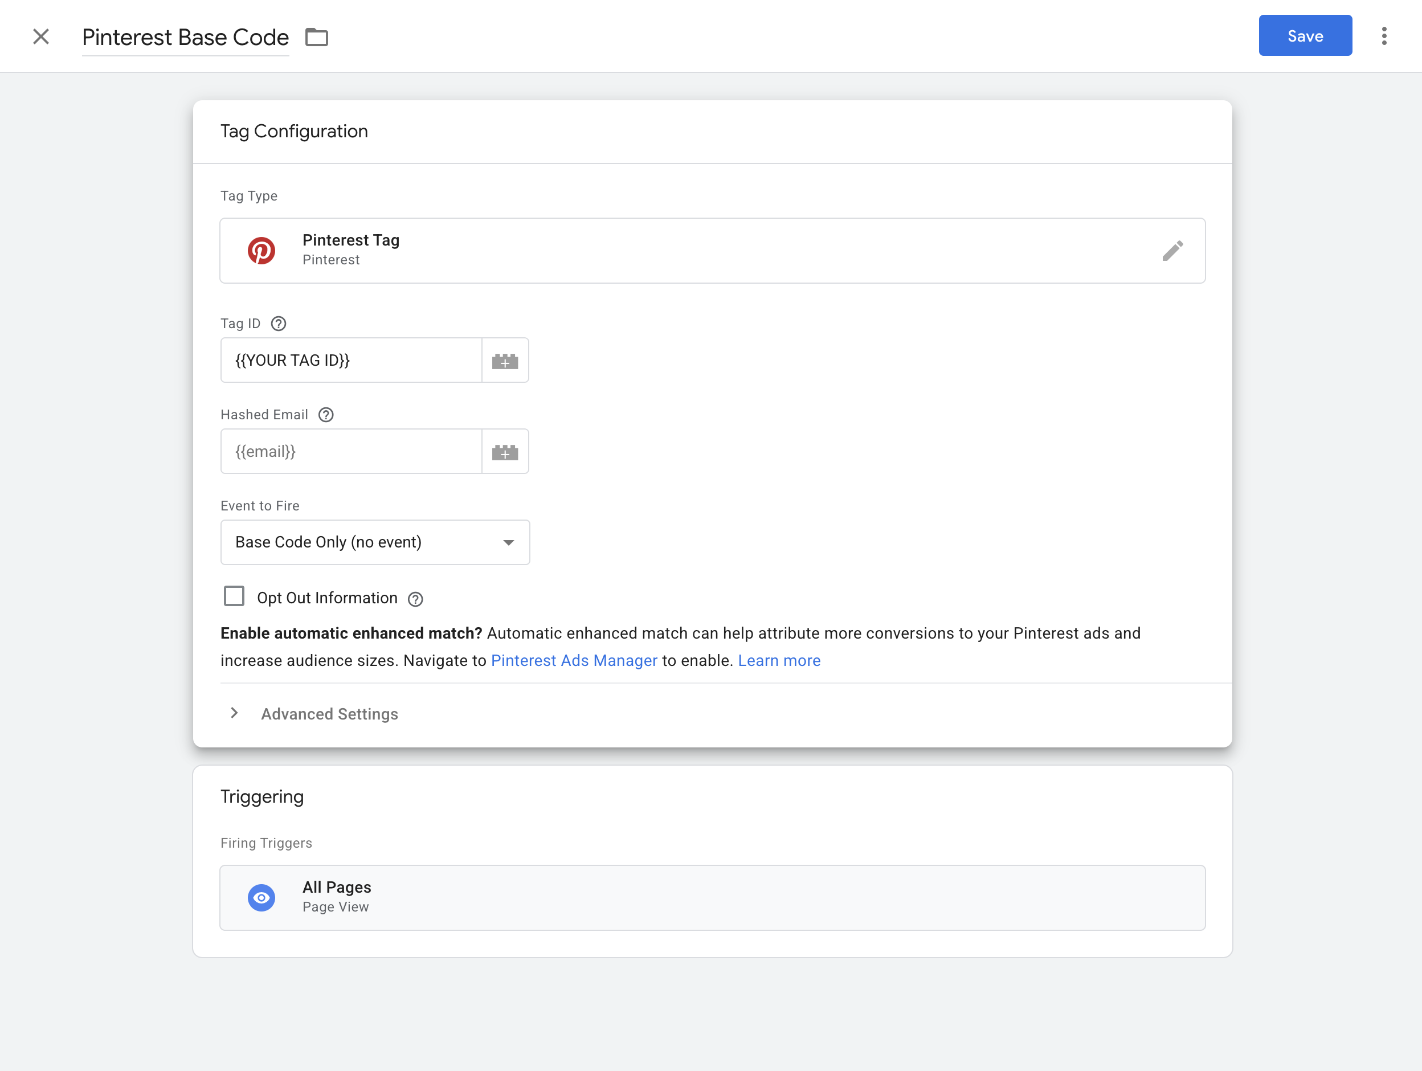Viewport: 1422px width, 1071px height.
Task: Edit the Pinterest Base Code tag name
Action: point(185,37)
